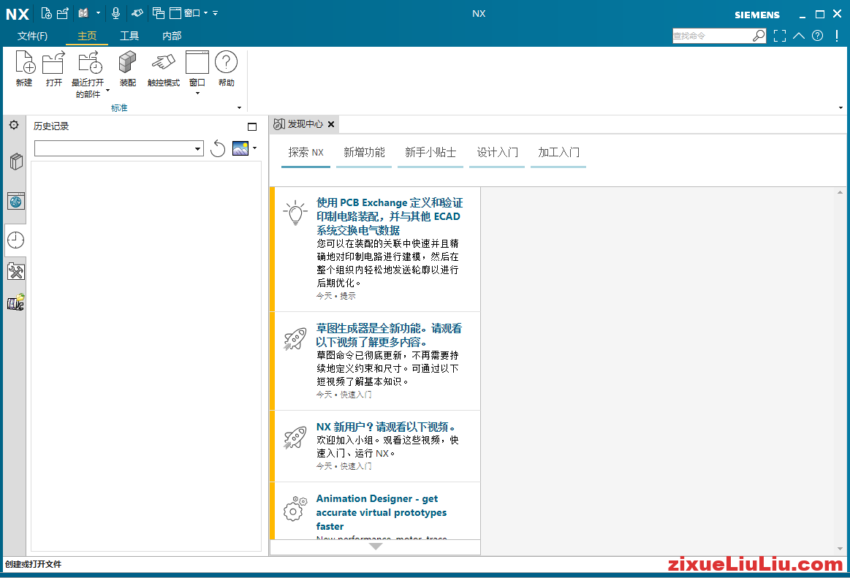
Task: Click the content scrollbar down arrow
Action: pos(840,549)
